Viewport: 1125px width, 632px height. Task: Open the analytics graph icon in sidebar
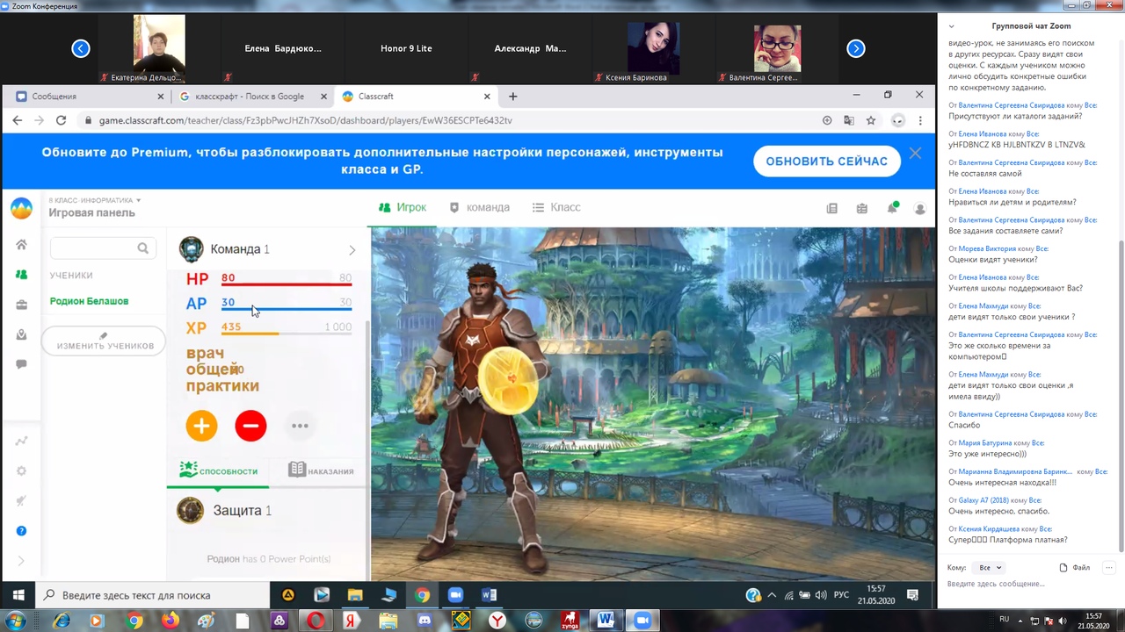click(x=21, y=441)
